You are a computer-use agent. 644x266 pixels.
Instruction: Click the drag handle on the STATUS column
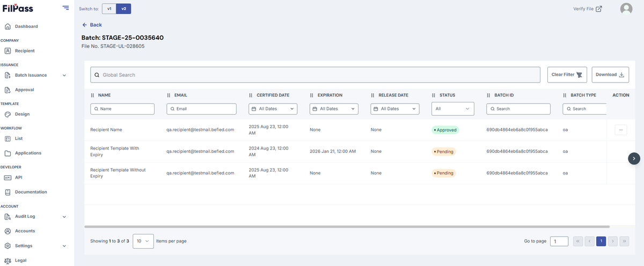(434, 95)
